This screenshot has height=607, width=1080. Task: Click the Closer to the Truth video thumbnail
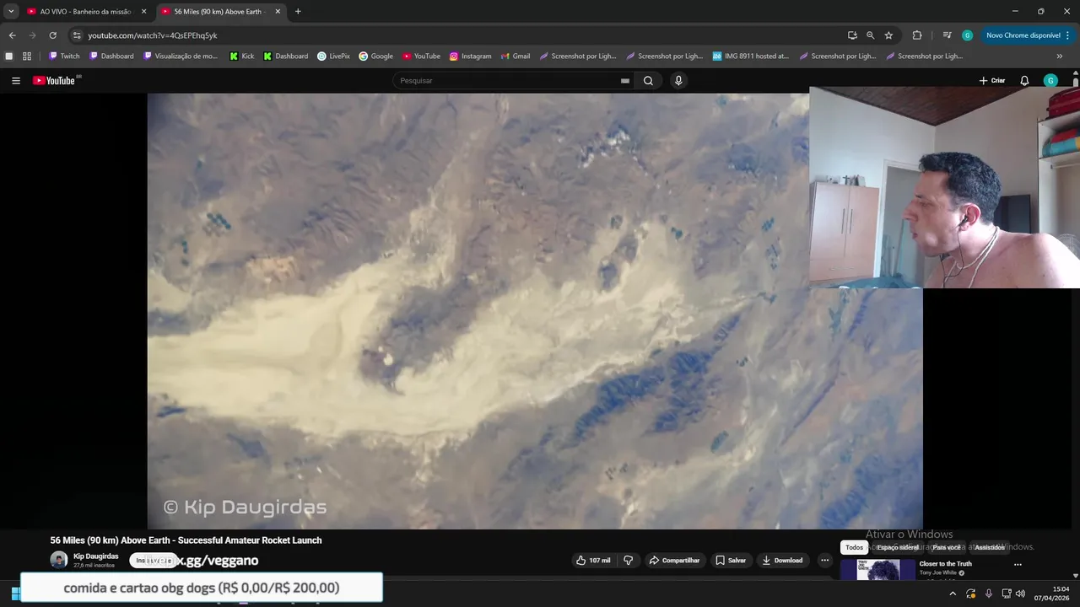point(877,570)
